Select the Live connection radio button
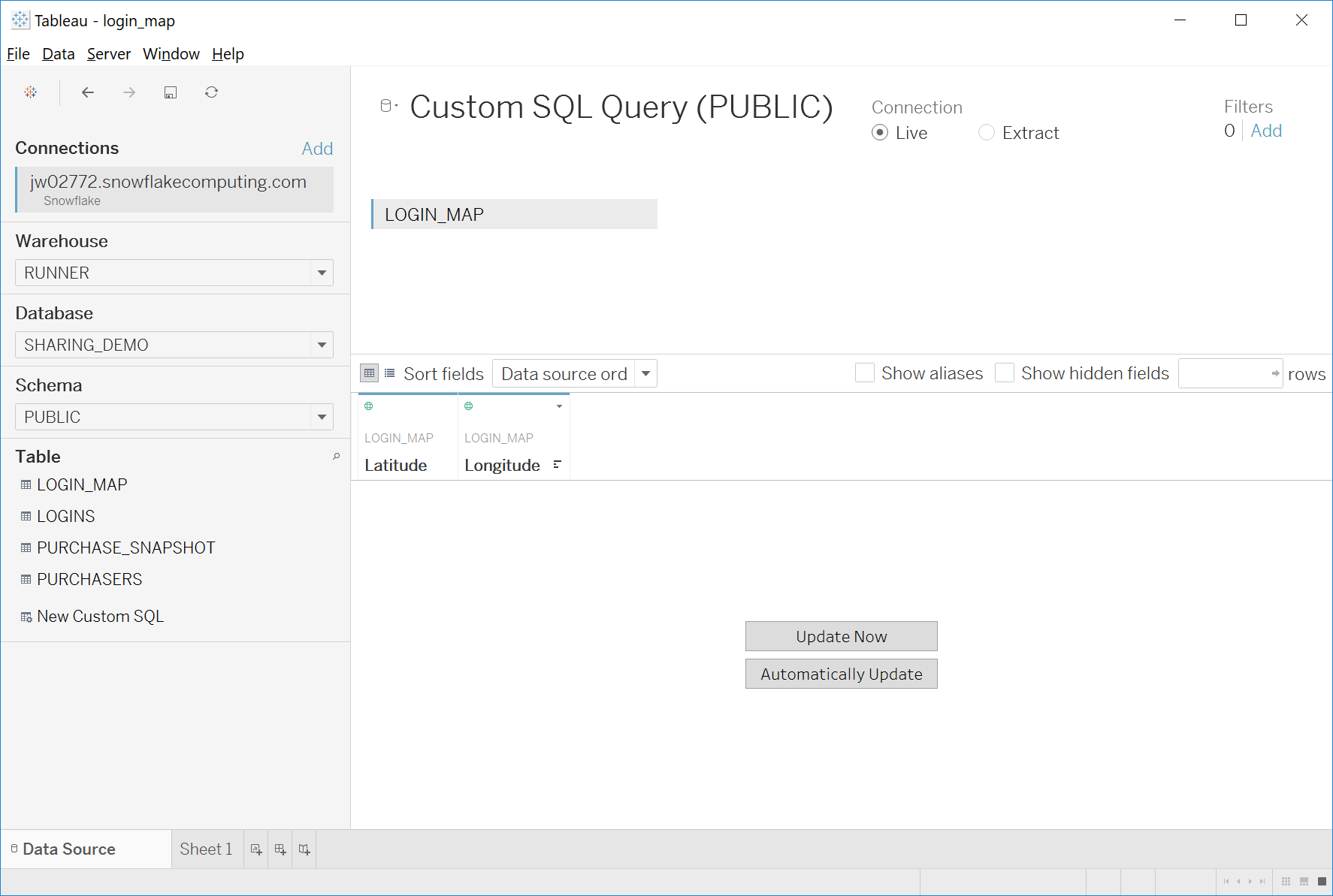This screenshot has height=896, width=1333. pyautogui.click(x=880, y=133)
